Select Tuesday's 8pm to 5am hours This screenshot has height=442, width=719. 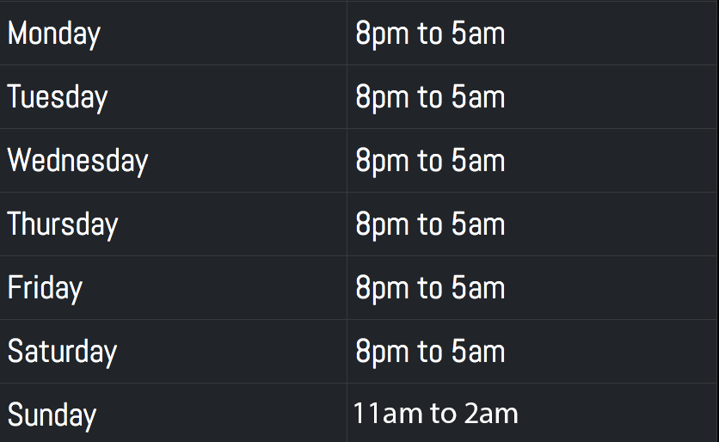click(x=430, y=97)
